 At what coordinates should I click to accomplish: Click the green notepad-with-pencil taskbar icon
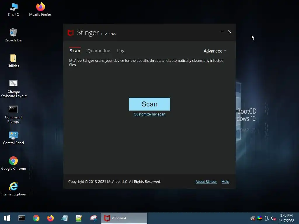[79, 218]
